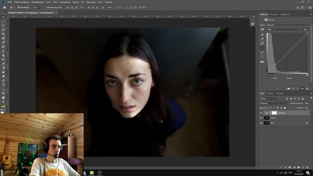Toggle the Auto-Select checkbox in options bar

19,7
